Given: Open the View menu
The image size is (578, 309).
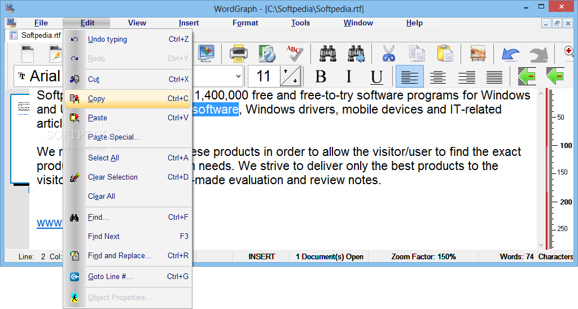Looking at the screenshot, I should (x=137, y=23).
